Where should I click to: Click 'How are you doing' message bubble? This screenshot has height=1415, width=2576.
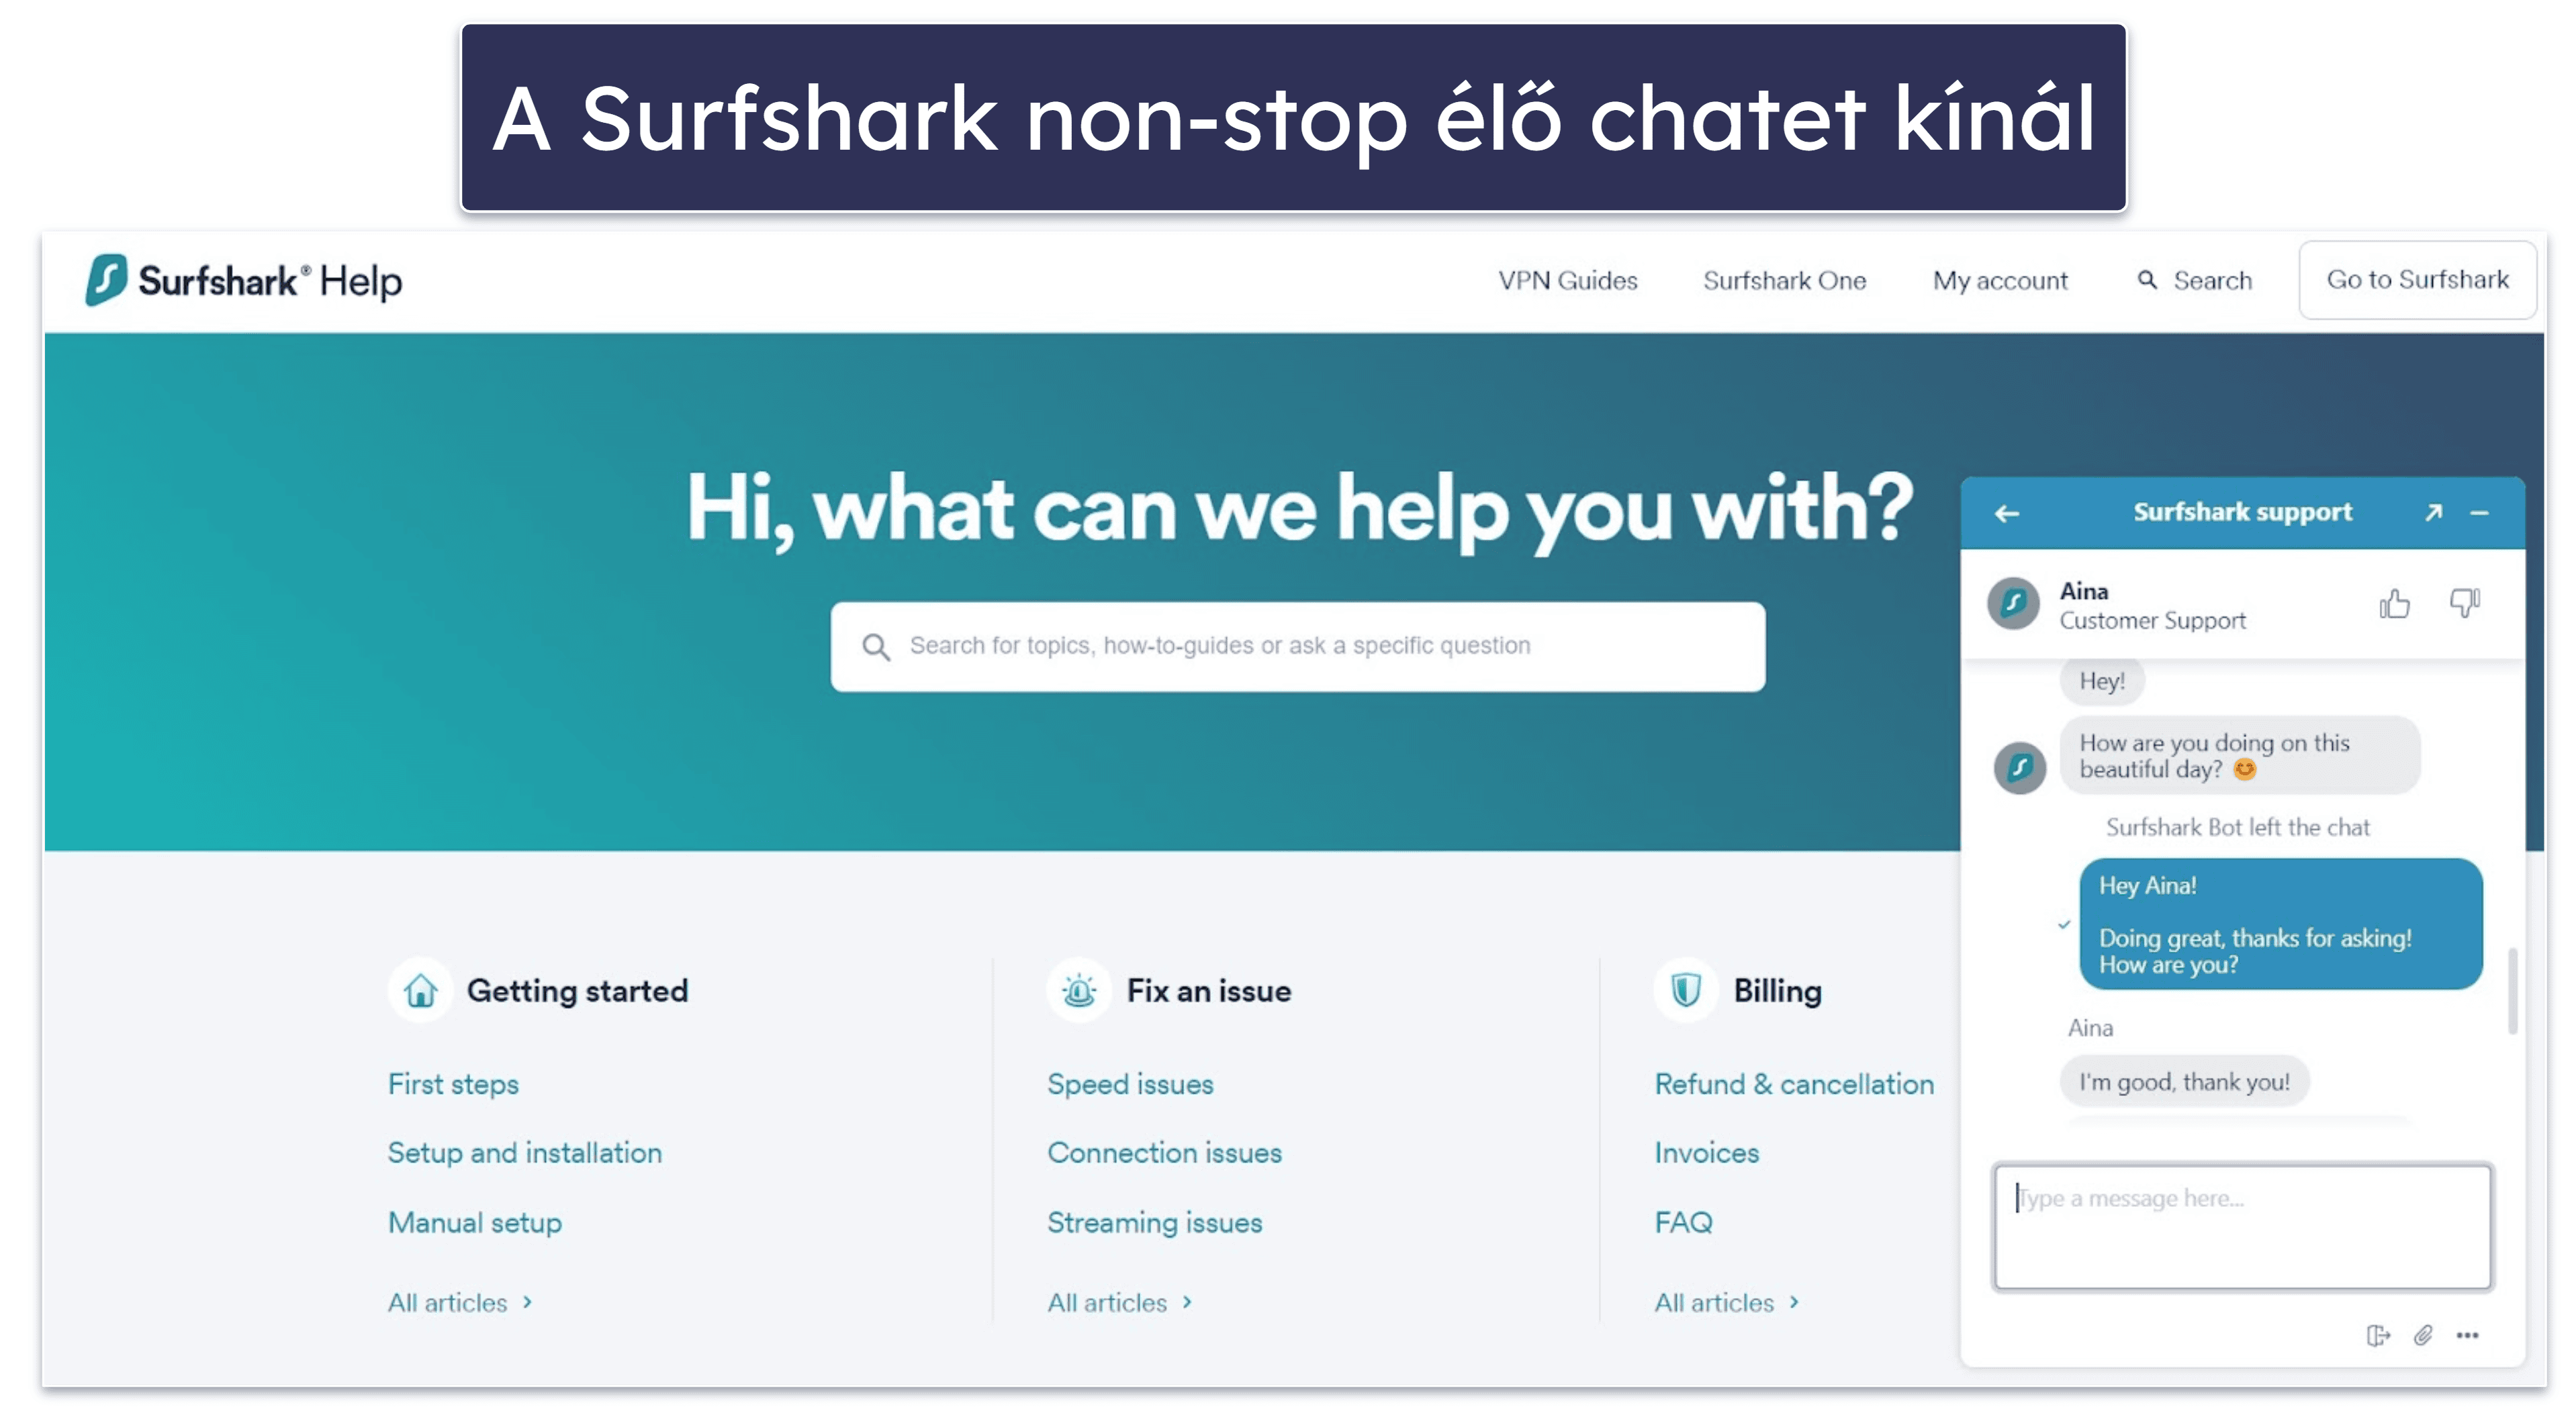pyautogui.click(x=2239, y=757)
